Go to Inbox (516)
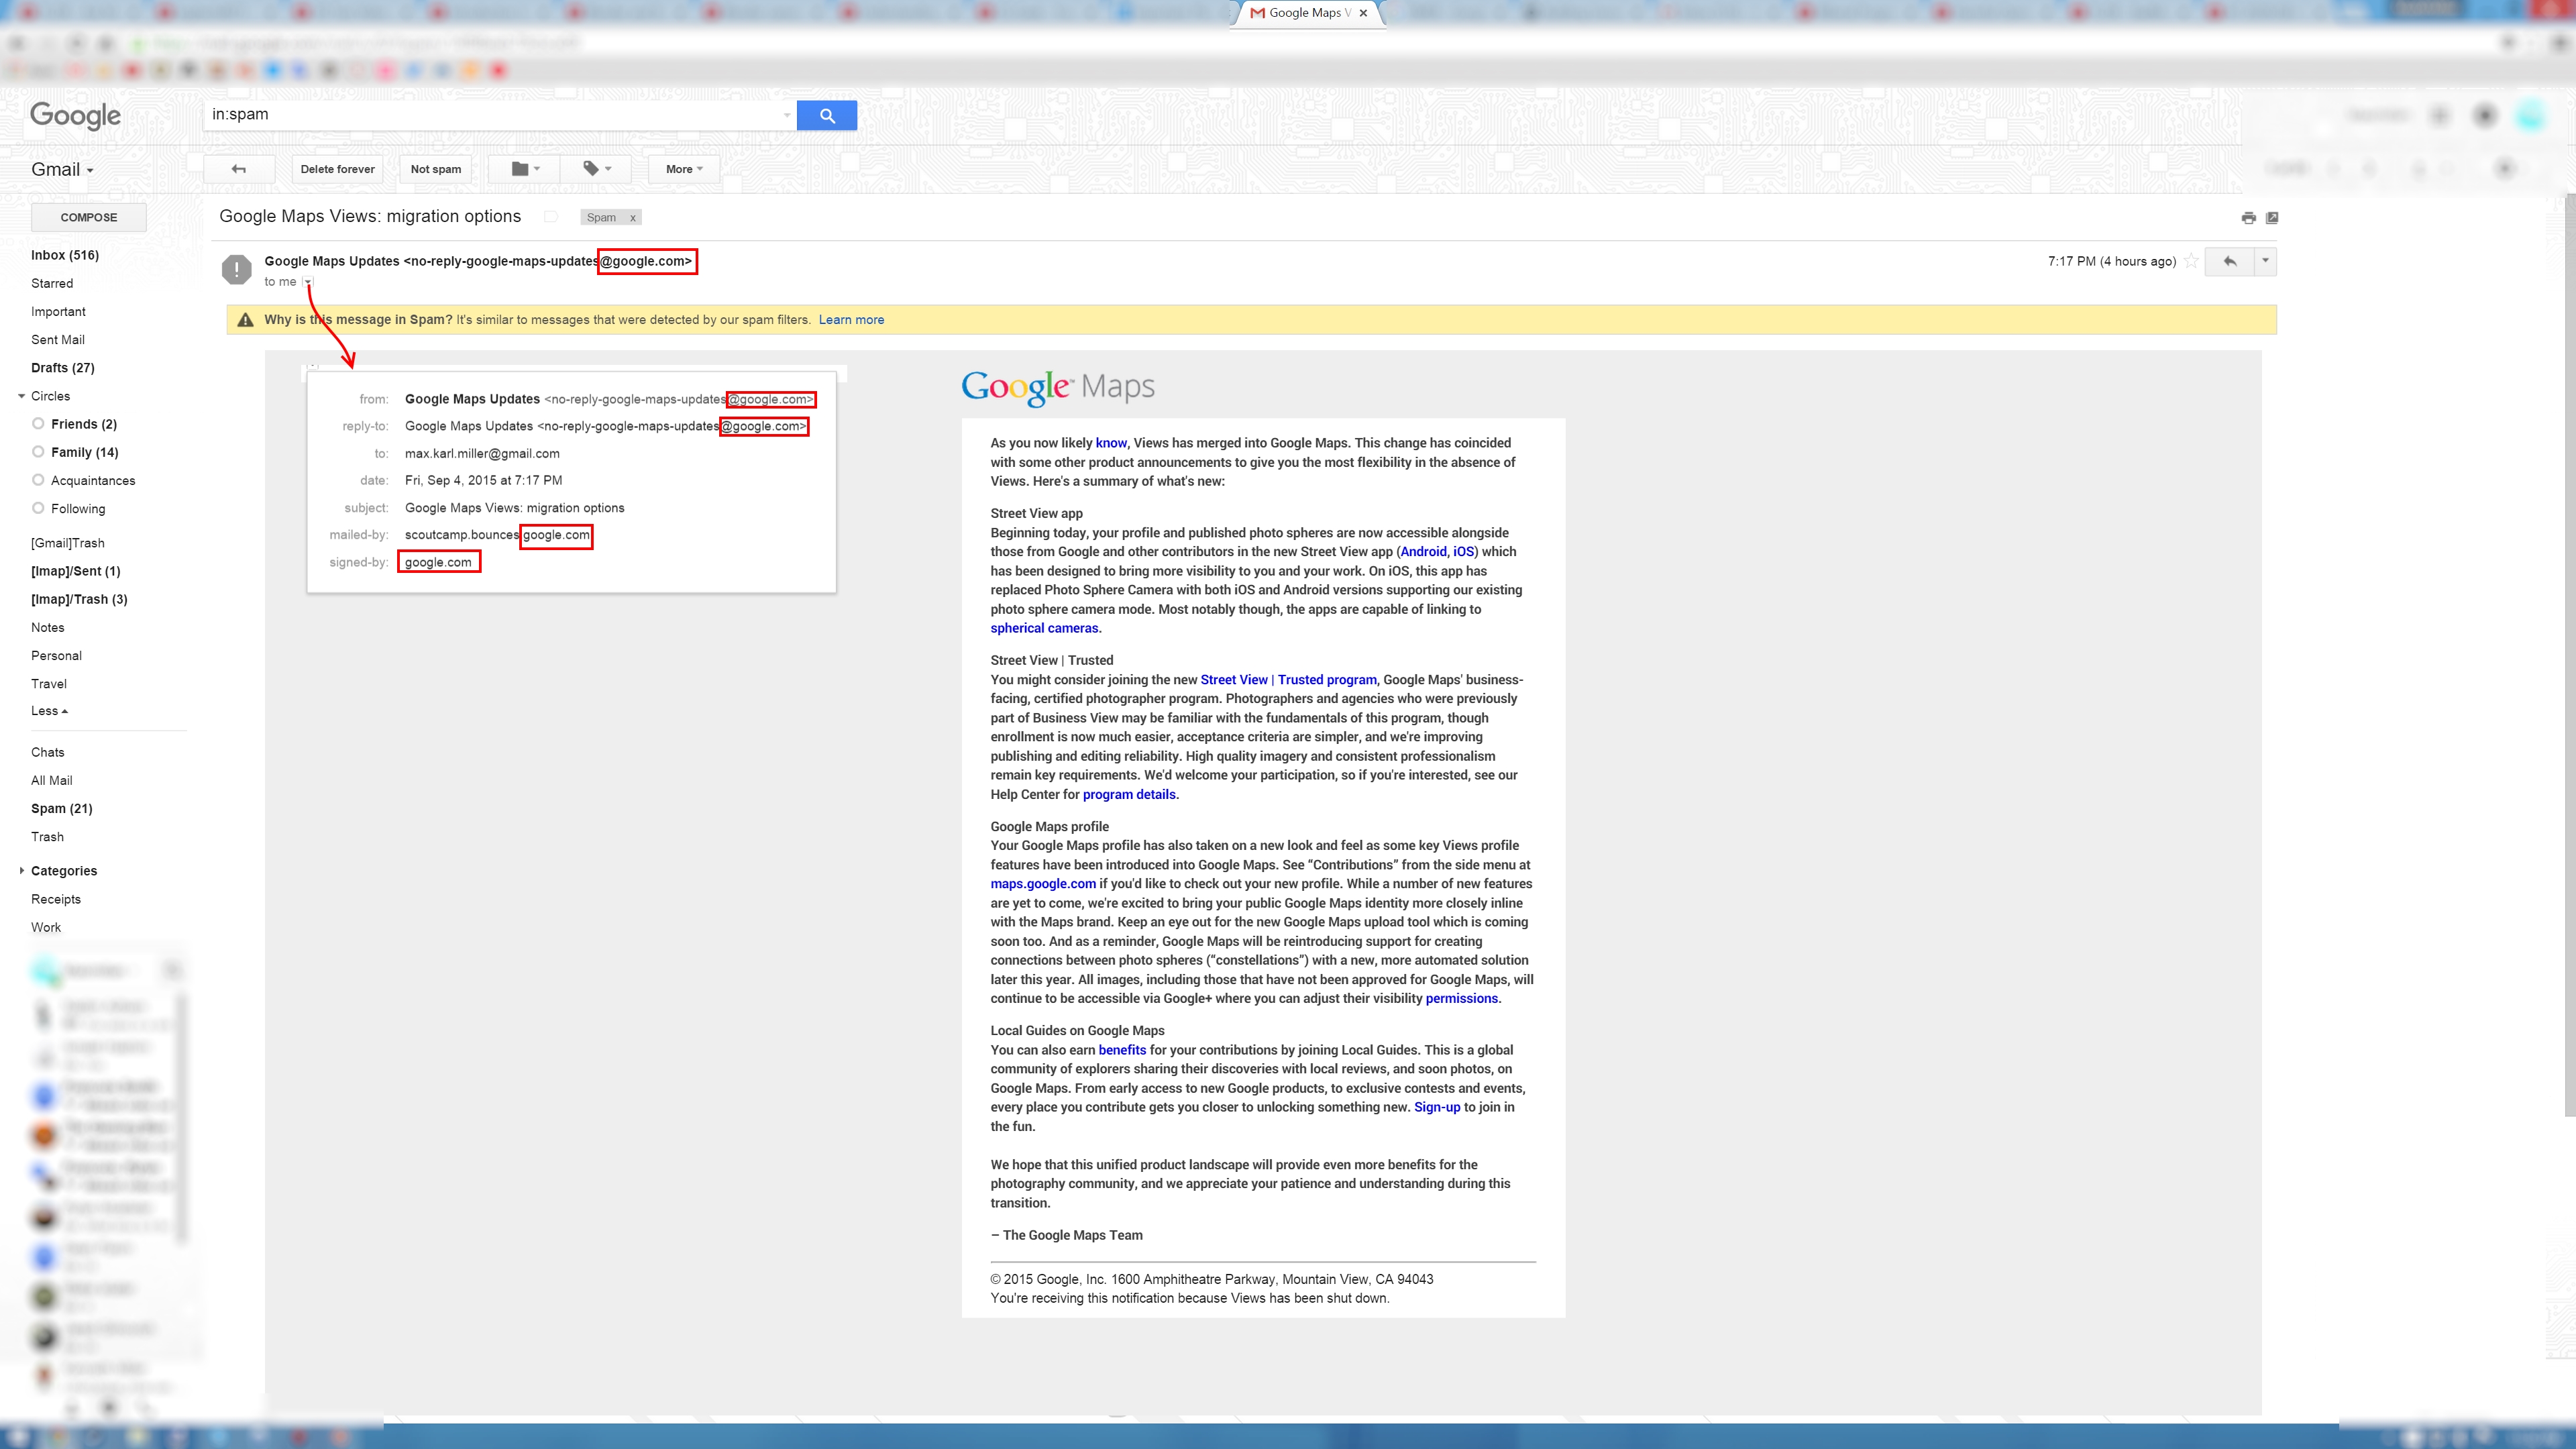The height and width of the screenshot is (1449, 2576). click(x=65, y=255)
